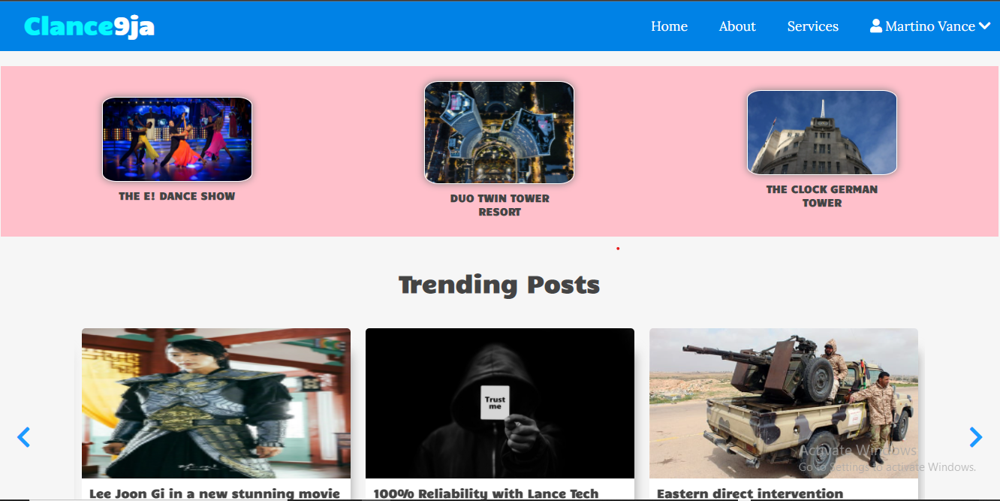Click '100% Reliability with Lance Tech' title
The height and width of the screenshot is (501, 1000).
click(486, 493)
